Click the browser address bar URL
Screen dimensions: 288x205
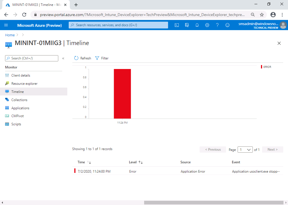pos(142,15)
